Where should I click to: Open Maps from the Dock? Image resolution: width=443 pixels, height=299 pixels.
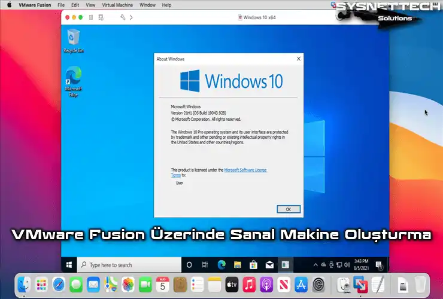pos(111,285)
